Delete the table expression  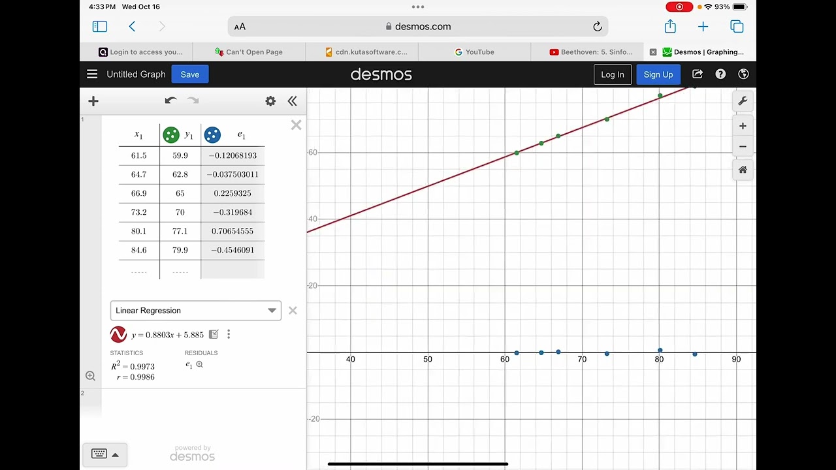[297, 125]
